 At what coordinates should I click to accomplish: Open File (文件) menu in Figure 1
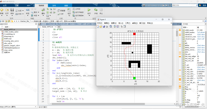coord(99,23)
